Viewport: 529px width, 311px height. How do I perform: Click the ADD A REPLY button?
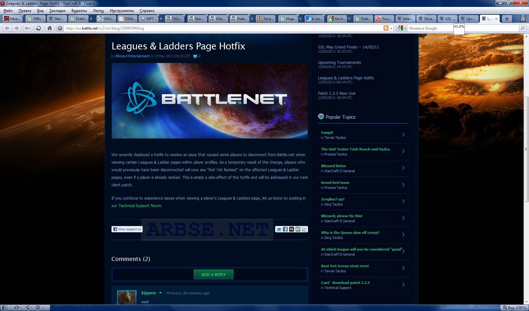click(213, 274)
